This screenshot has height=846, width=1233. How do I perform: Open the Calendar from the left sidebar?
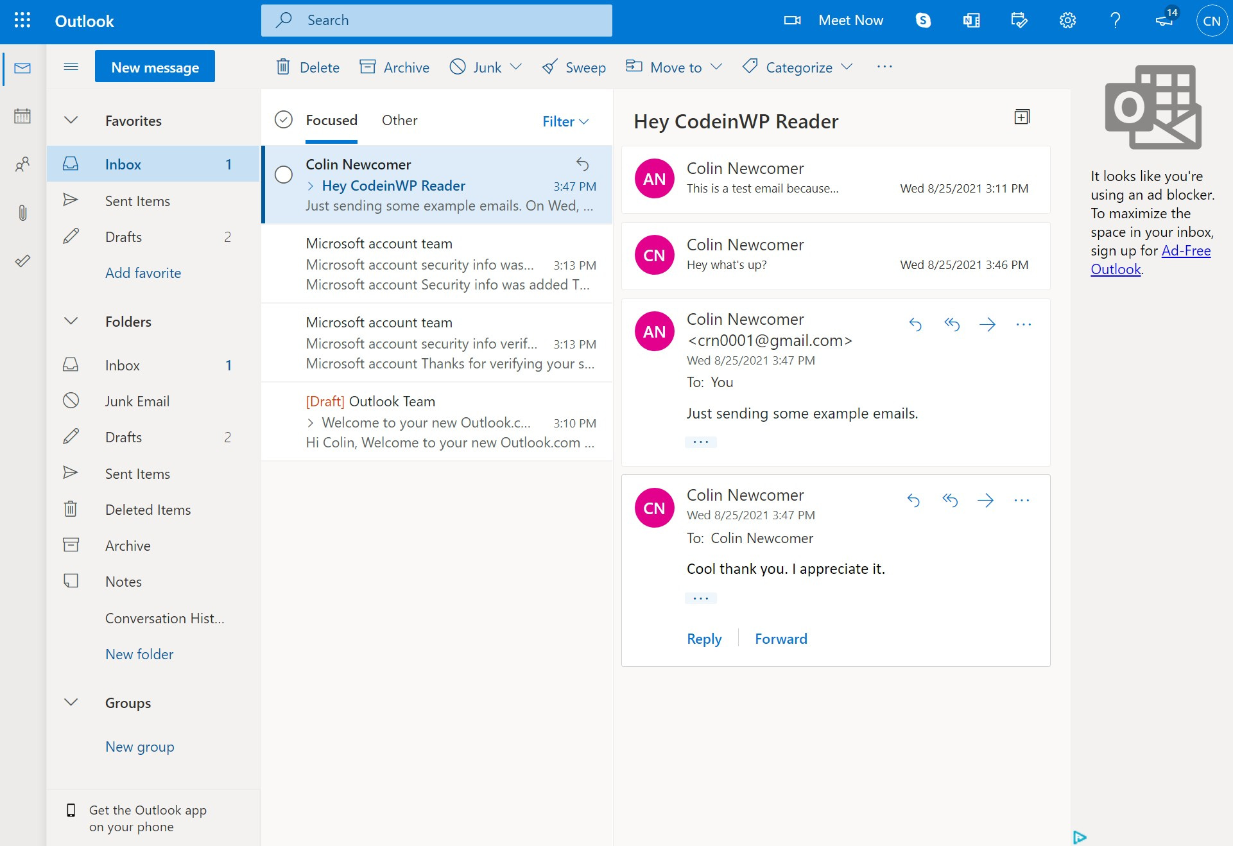(22, 116)
